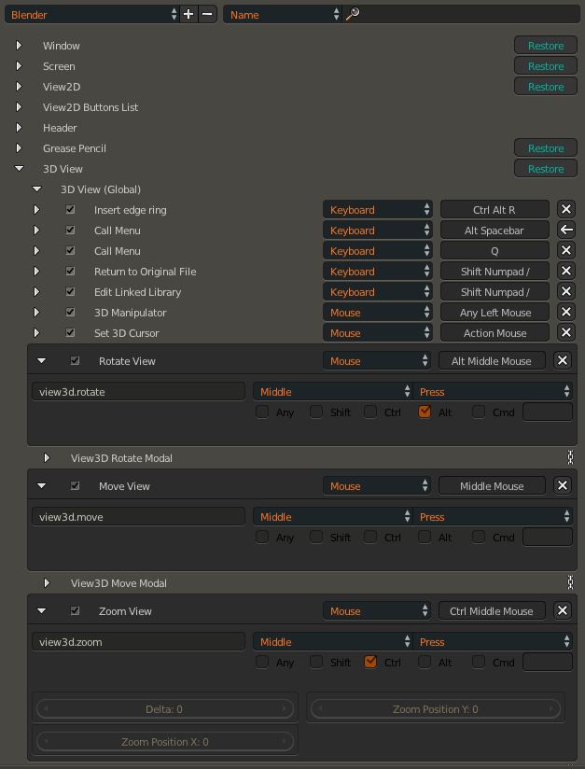Screen dimensions: 585x769
Task: Restore the Window keymap defaults
Action: (x=545, y=46)
